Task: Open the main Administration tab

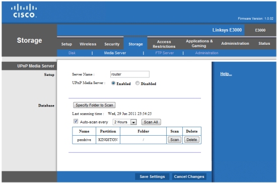Action: click(x=235, y=43)
